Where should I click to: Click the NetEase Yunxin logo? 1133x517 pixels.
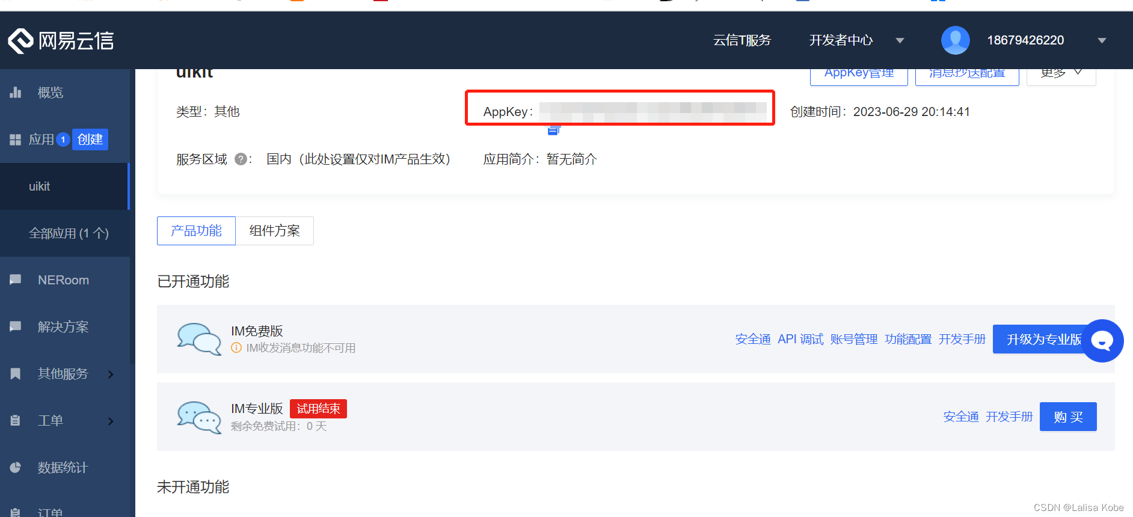(61, 40)
